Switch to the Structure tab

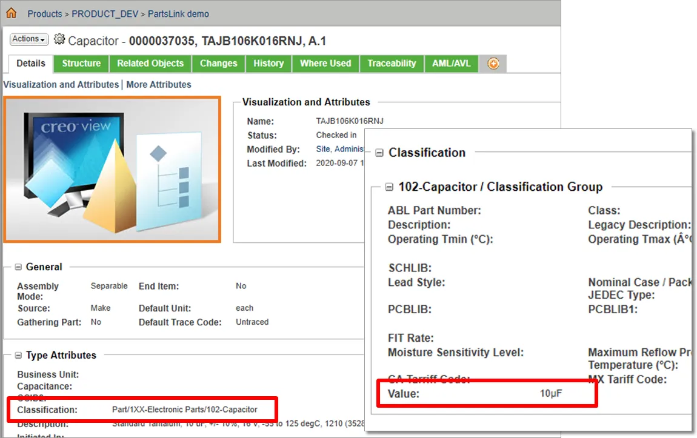[x=81, y=64]
